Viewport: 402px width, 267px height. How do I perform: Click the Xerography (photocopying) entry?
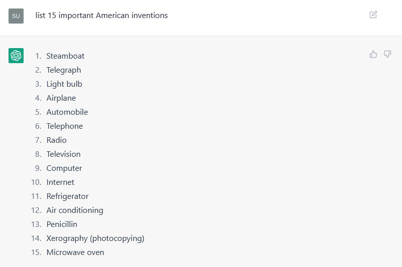click(95, 238)
